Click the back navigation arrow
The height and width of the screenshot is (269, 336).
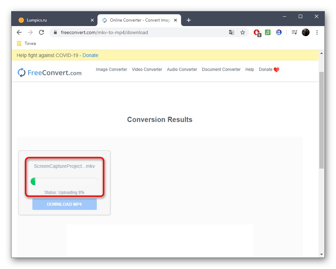tap(19, 32)
